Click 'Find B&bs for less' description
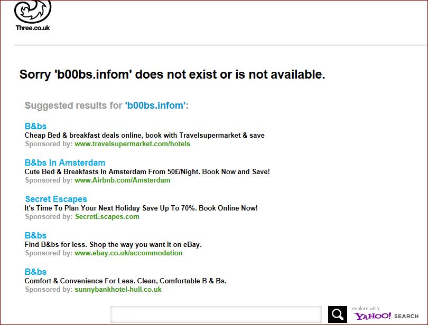The image size is (428, 325). [x=113, y=245]
